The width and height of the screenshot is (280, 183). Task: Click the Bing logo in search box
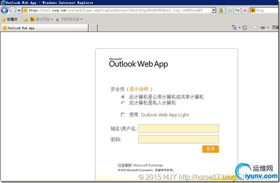[253, 10]
